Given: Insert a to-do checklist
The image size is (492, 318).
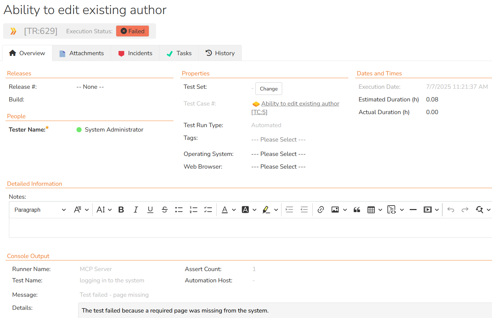Looking at the screenshot, I should click(208, 210).
